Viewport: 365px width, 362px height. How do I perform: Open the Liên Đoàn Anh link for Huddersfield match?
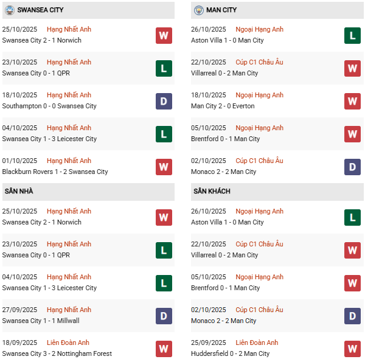pyautogui.click(x=259, y=343)
